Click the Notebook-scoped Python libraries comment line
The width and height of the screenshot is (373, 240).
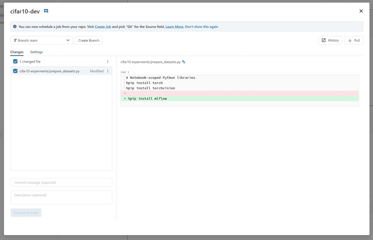160,78
